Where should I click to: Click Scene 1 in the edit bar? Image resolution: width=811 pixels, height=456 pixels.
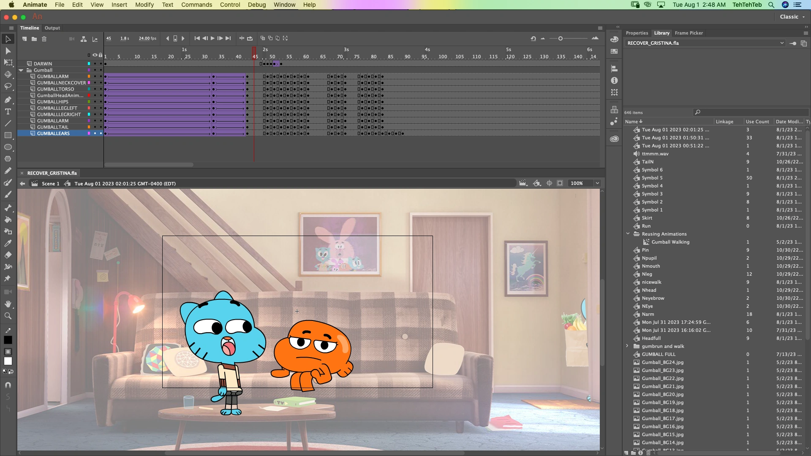click(50, 184)
